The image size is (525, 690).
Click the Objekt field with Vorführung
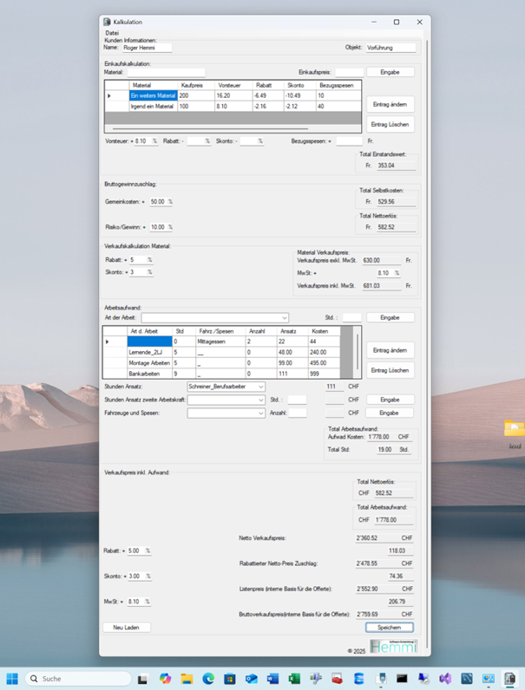[390, 48]
